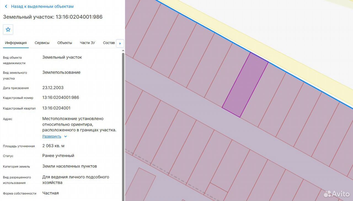
Task: Switch to the Объекты tab
Action: pyautogui.click(x=65, y=43)
